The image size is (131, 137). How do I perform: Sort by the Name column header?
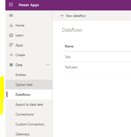(69, 46)
